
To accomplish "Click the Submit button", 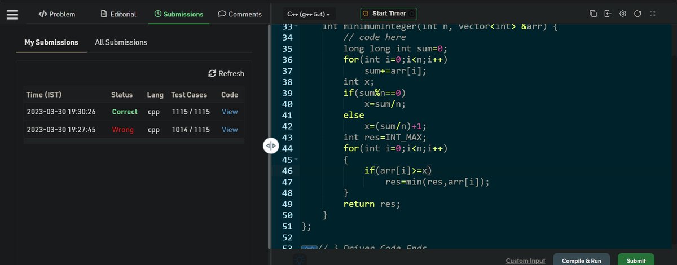I will [636, 260].
